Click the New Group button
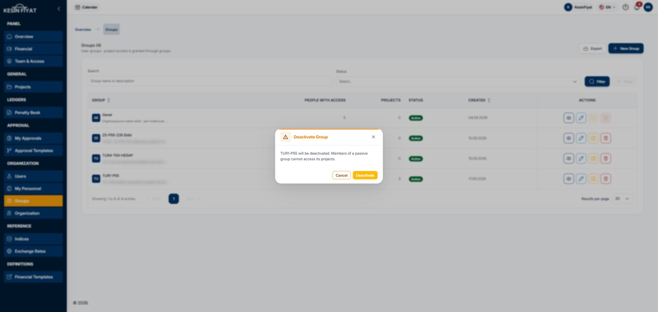 click(626, 49)
